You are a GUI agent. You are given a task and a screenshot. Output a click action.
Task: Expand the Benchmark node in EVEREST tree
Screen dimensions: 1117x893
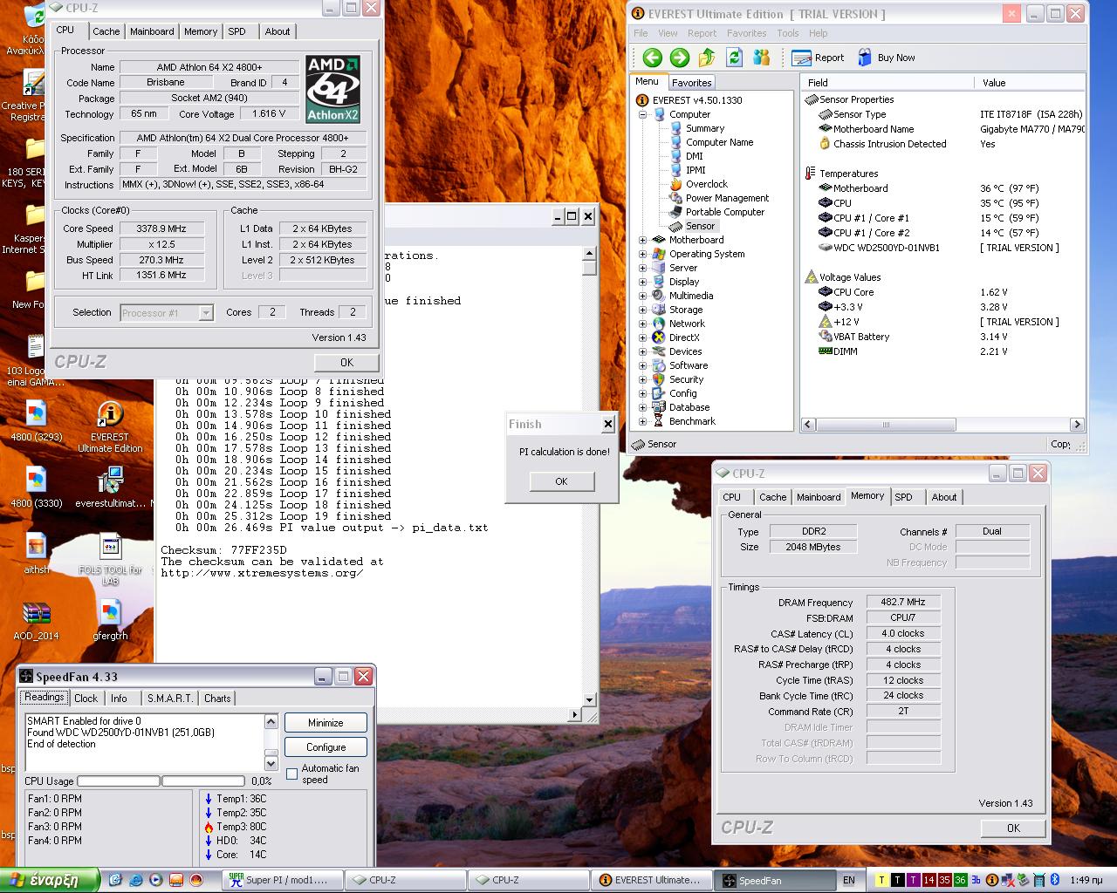[x=643, y=421]
